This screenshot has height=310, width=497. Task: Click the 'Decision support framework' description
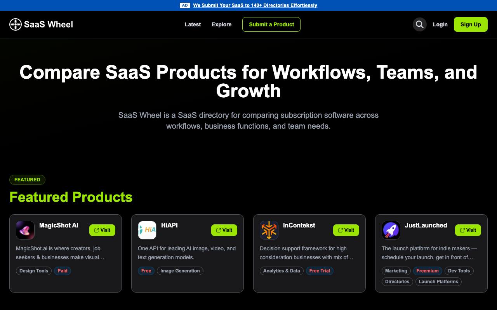[x=307, y=253]
